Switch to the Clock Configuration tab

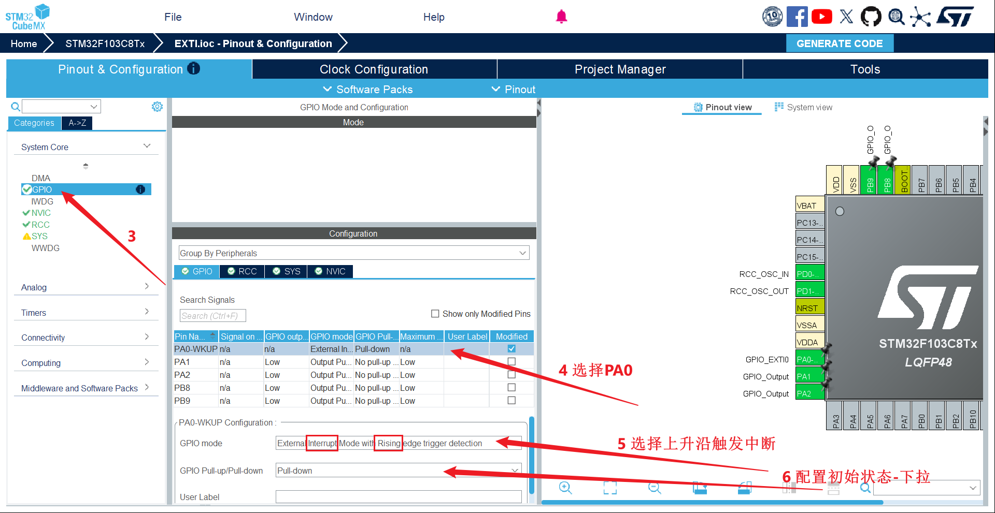click(x=374, y=69)
